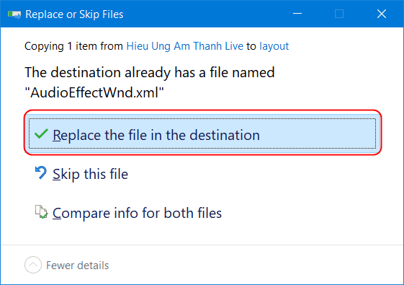The width and height of the screenshot is (404, 285).
Task: Click the "AudioEffectWnd.xml" file name text
Action: pyautogui.click(x=94, y=92)
